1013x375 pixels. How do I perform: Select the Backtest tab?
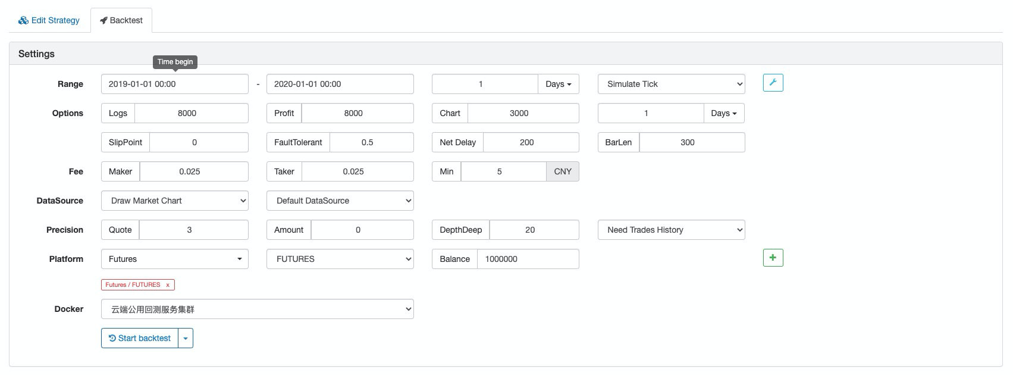(x=121, y=20)
